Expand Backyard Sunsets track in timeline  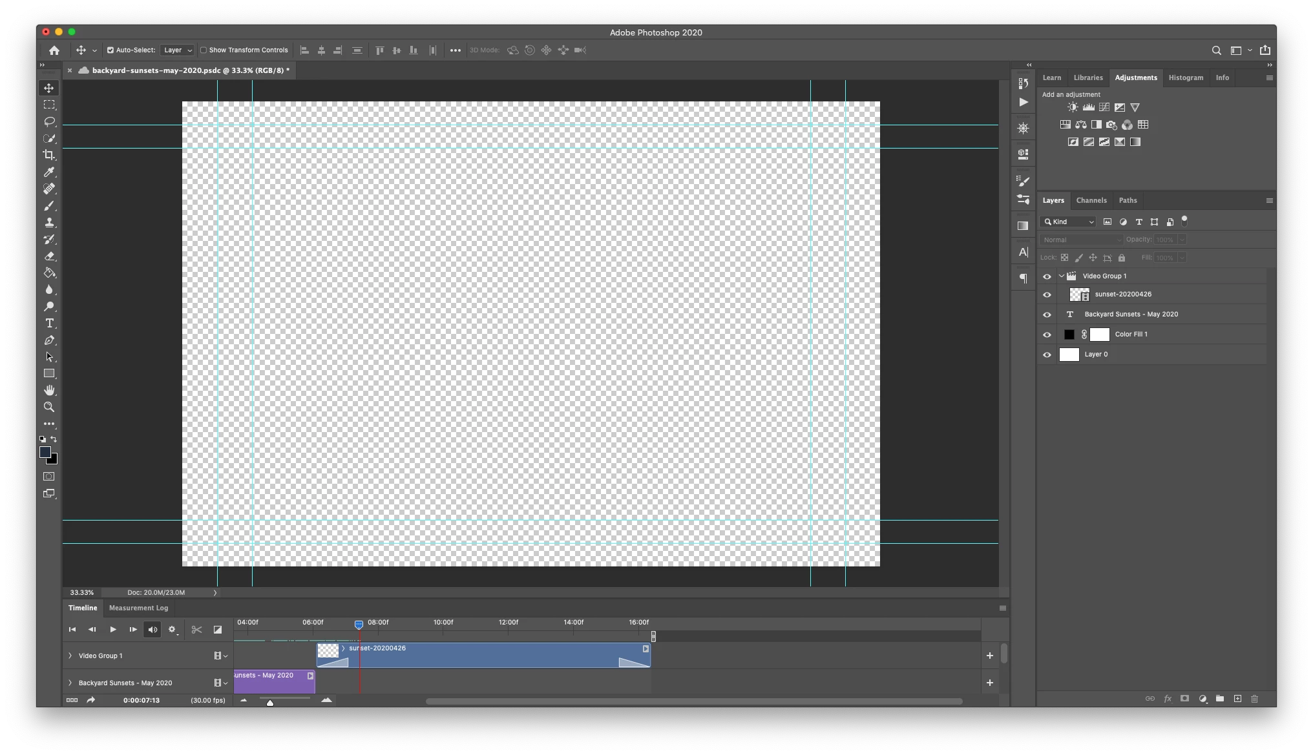[x=70, y=683]
